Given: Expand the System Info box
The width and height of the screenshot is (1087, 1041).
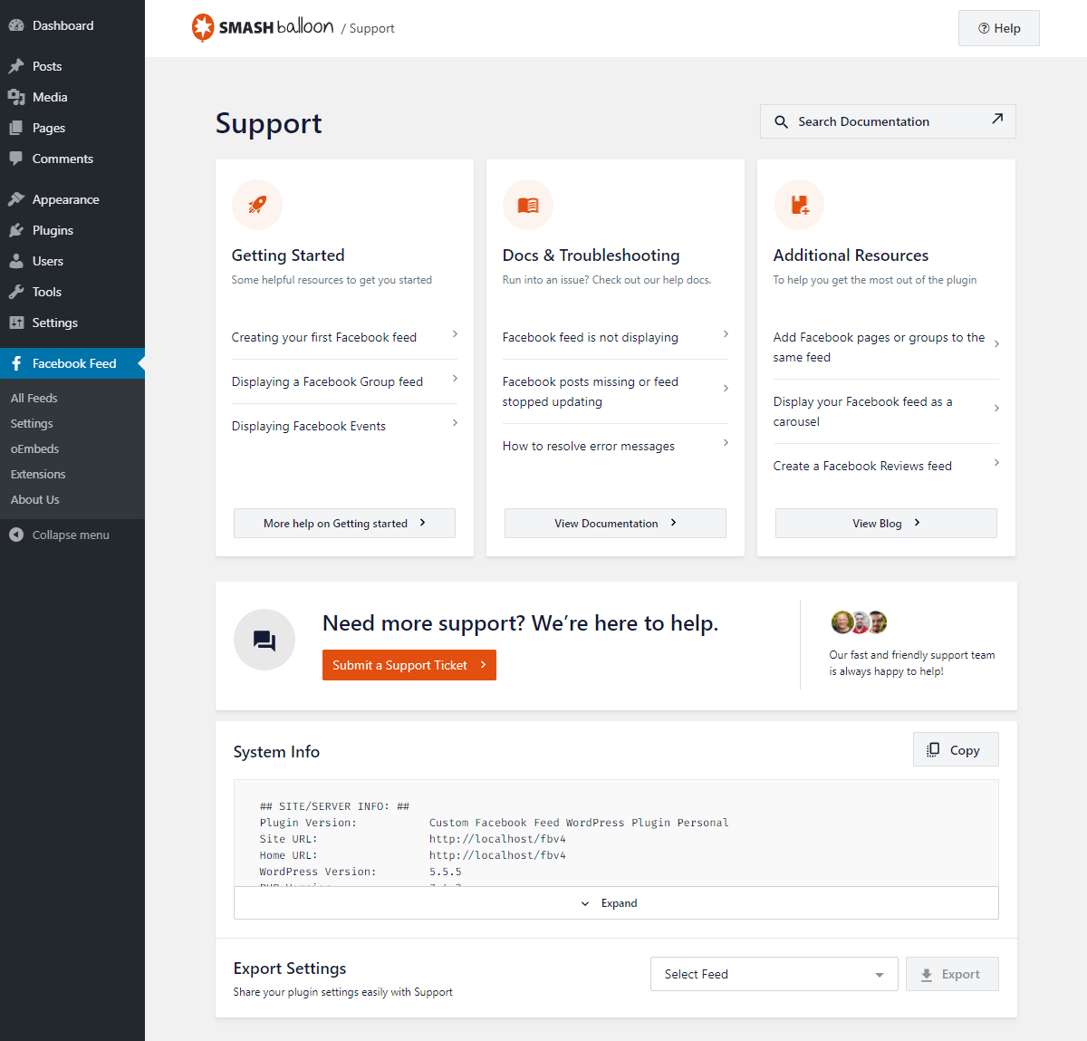Looking at the screenshot, I should tap(616, 903).
